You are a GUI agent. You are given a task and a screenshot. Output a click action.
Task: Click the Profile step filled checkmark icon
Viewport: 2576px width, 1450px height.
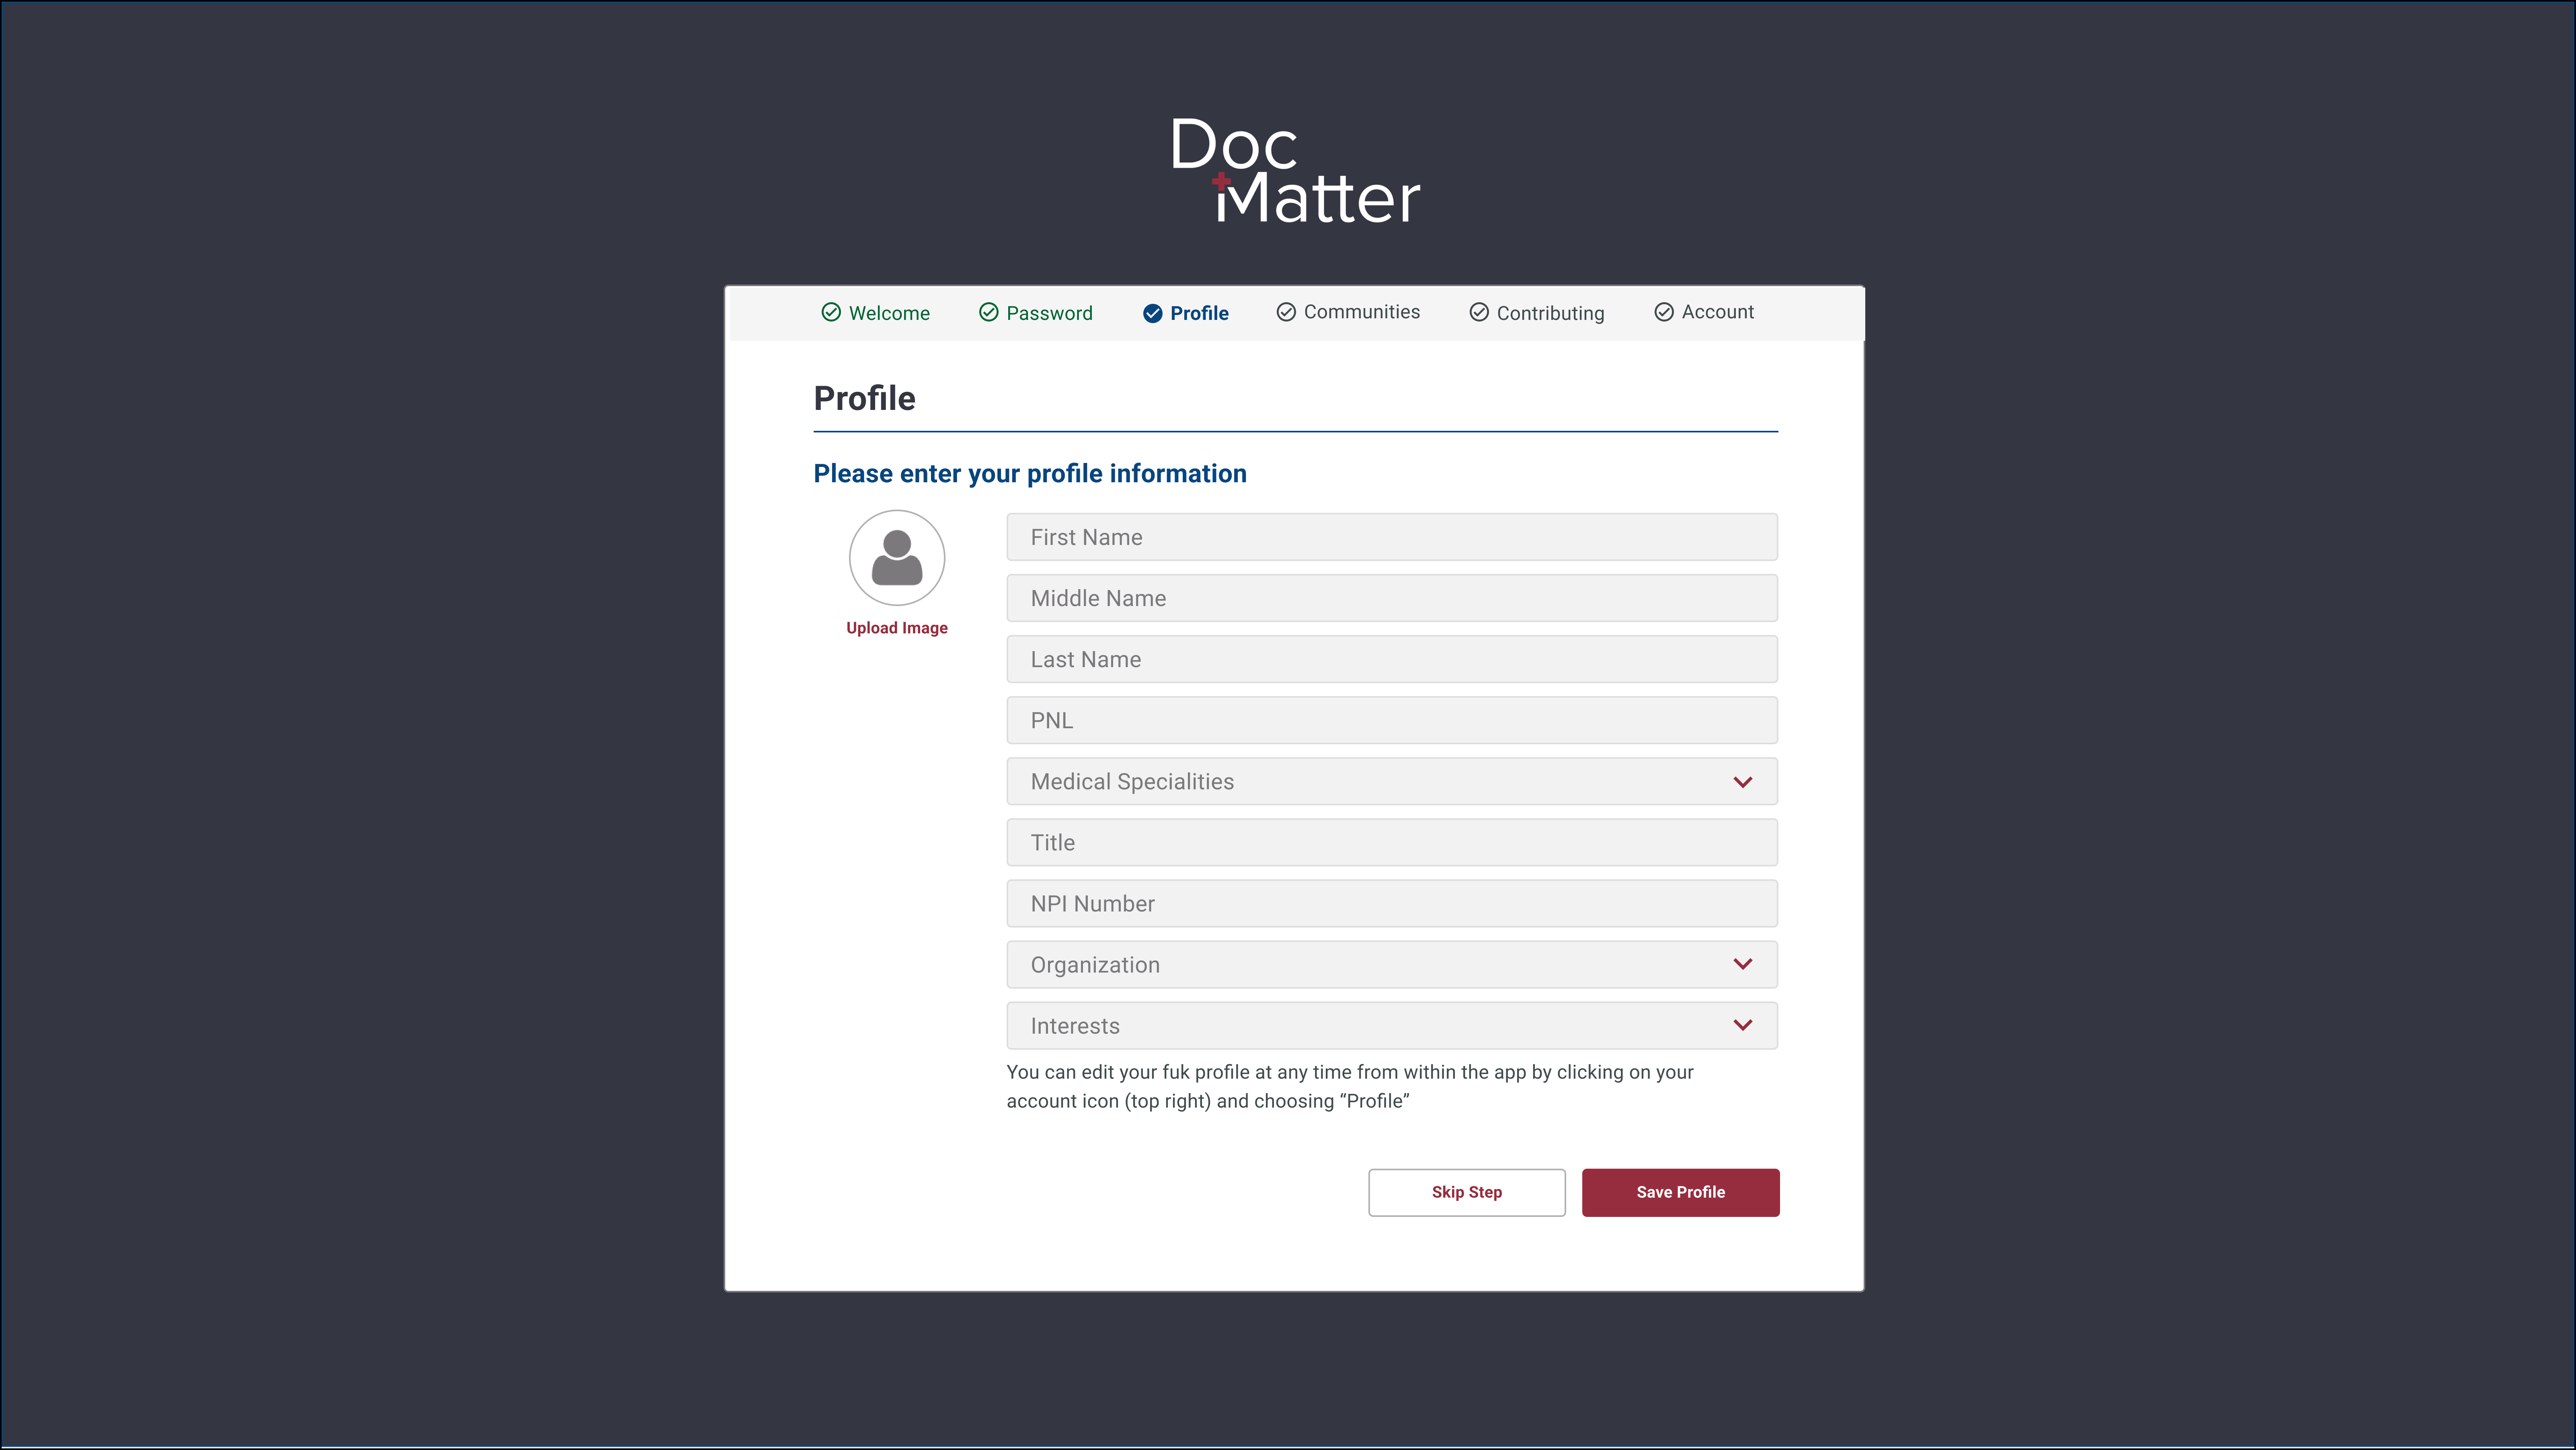pyautogui.click(x=1153, y=314)
